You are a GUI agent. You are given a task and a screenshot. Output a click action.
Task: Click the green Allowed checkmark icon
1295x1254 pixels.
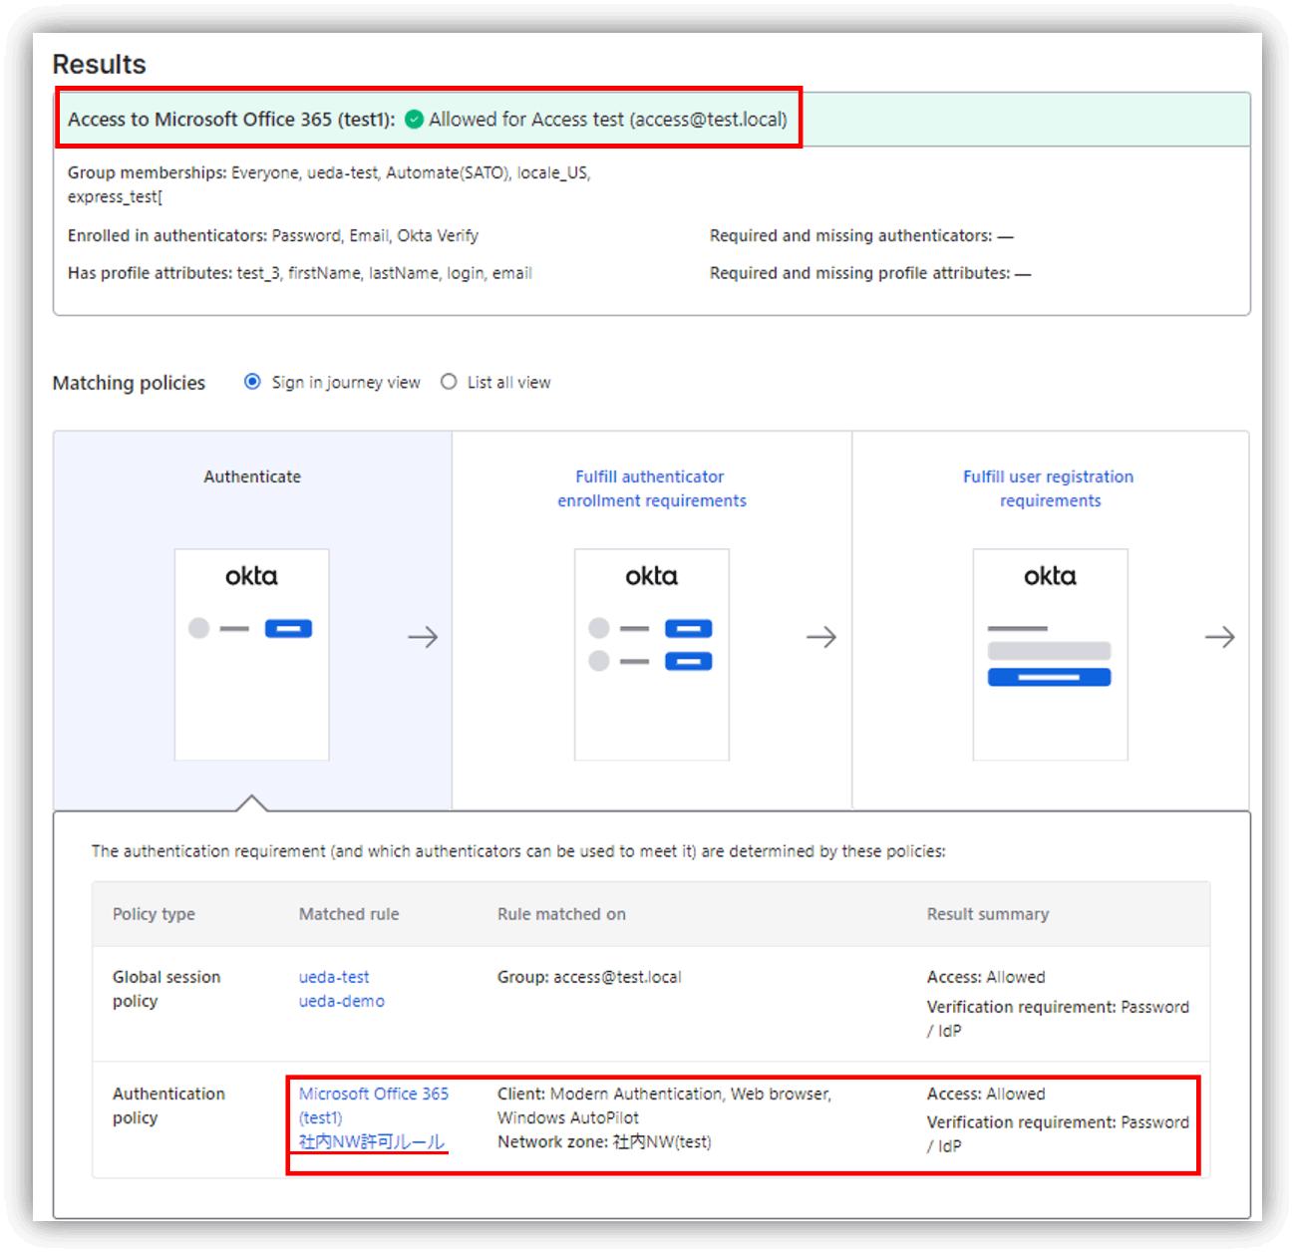point(415,120)
